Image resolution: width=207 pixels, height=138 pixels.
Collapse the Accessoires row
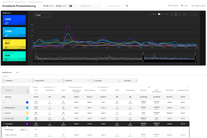click(4, 124)
